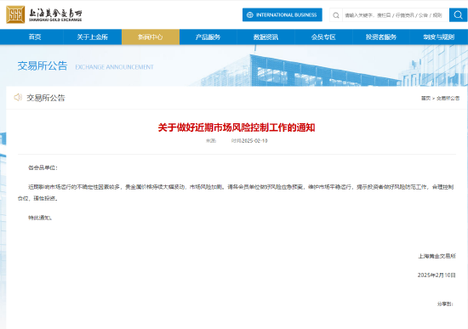This screenshot has height=329, width=468.
Task: Click the gray magnifier icon in search box
Action: coord(336,15)
